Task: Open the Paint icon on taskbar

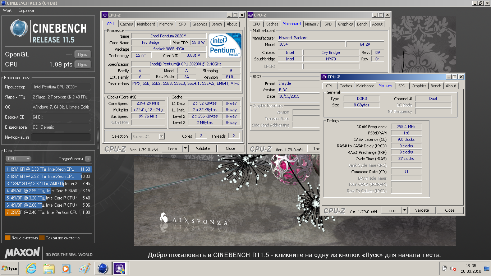Action: pos(84,268)
